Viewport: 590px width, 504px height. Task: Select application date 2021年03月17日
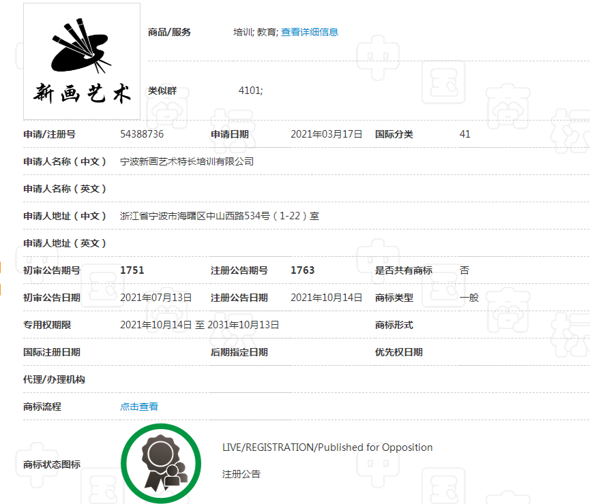click(326, 134)
